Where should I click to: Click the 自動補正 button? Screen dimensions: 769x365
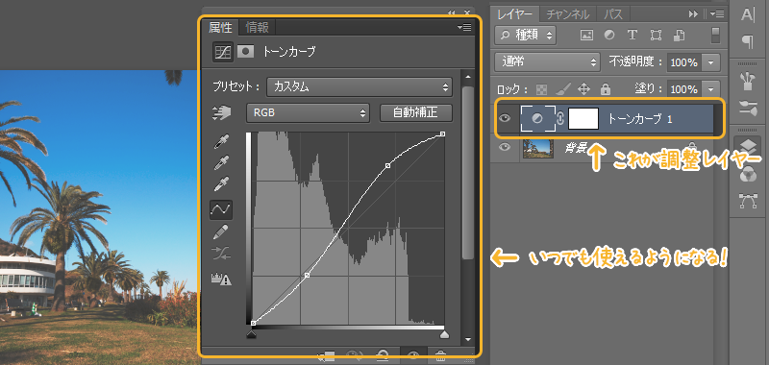click(x=416, y=112)
